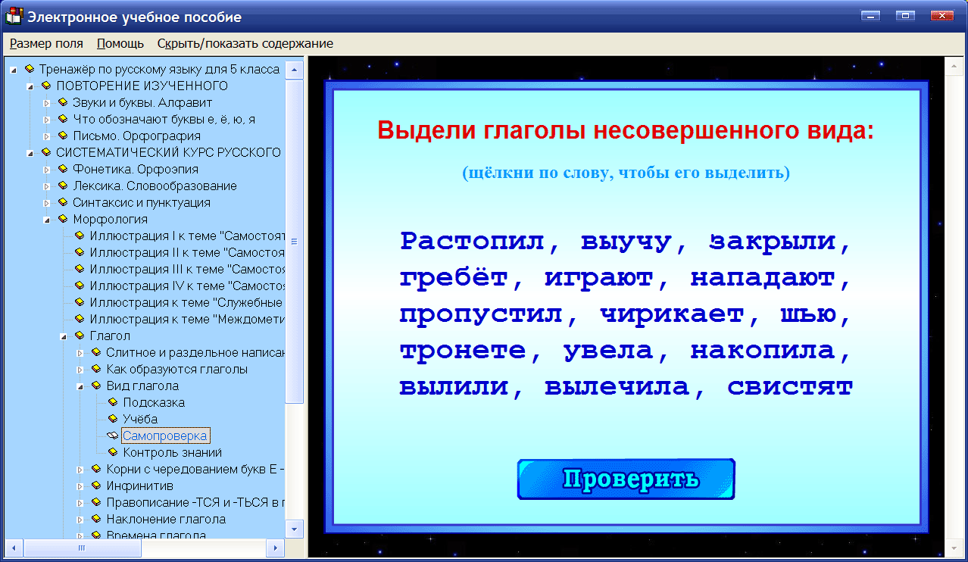This screenshot has height=562, width=968.
Task: Expand the "Наклонение глагола" tree node
Action: click(x=79, y=519)
